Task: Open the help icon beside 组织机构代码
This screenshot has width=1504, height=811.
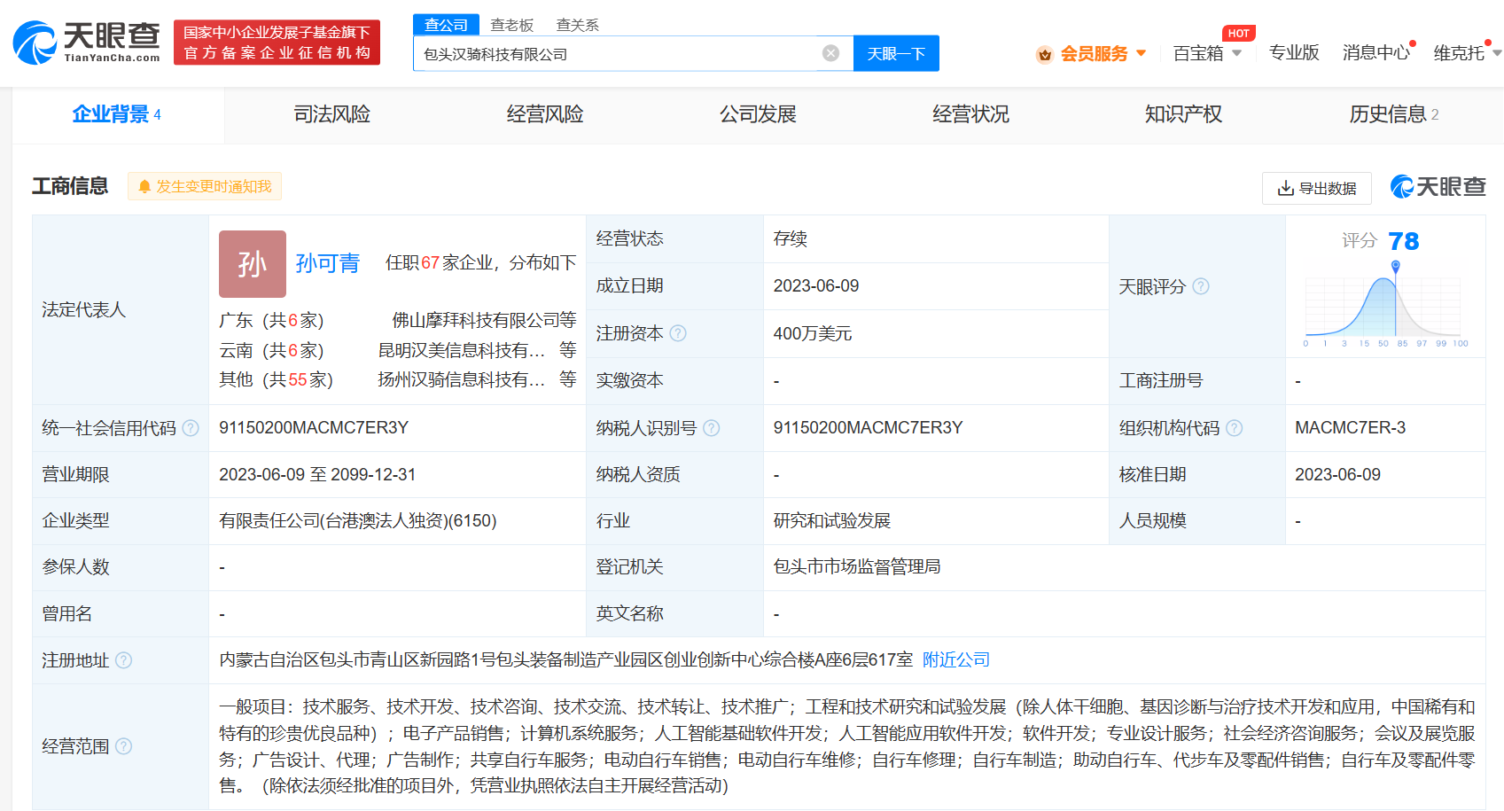Action: tap(1234, 428)
